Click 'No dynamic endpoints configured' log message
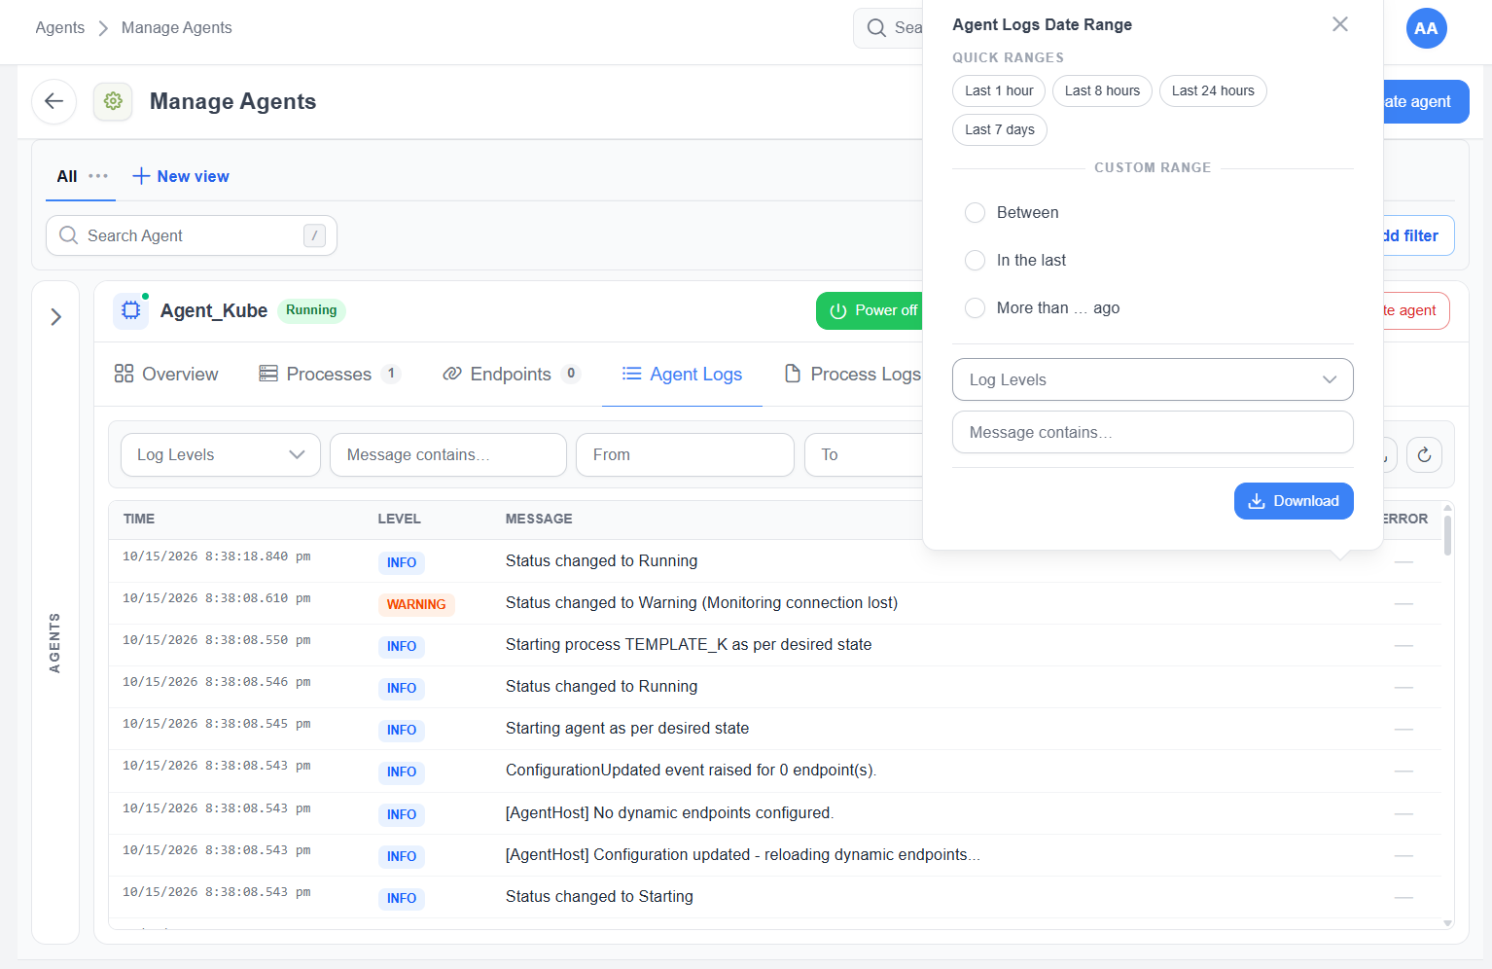1492x969 pixels. (669, 813)
